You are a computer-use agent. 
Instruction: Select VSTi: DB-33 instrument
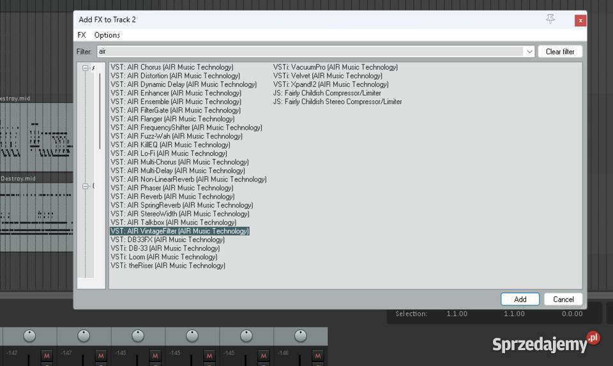coord(165,248)
